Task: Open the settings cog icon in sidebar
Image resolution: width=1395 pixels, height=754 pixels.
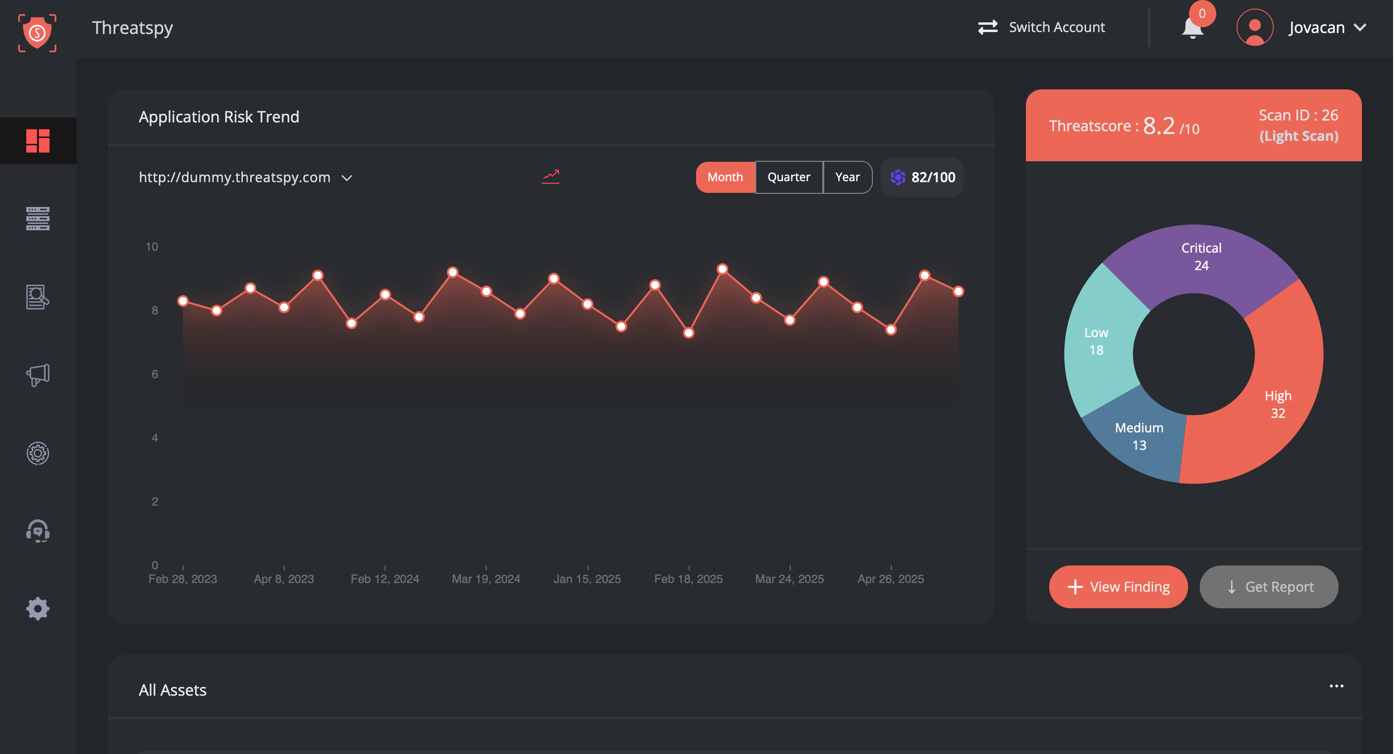Action: tap(38, 609)
